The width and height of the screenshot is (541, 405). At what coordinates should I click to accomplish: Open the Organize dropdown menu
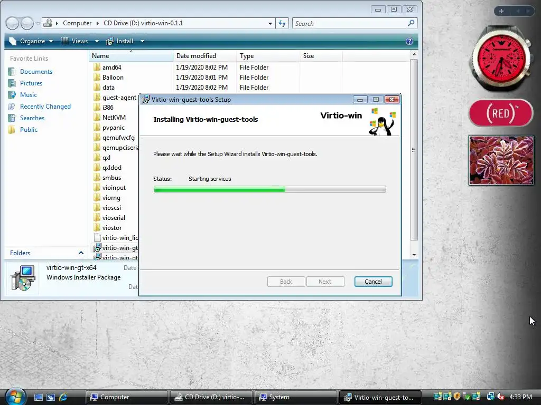point(31,41)
